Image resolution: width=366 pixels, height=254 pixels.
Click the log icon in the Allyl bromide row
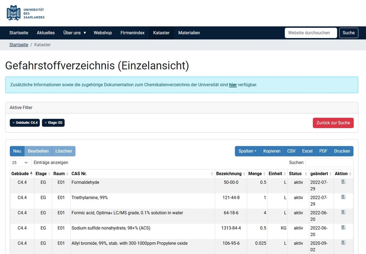tap(343, 242)
